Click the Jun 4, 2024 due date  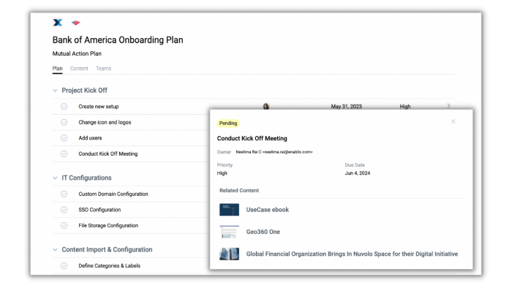click(358, 173)
